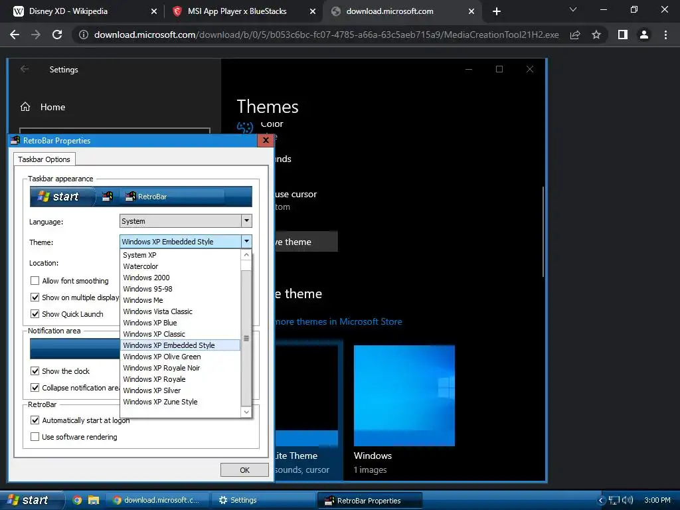The width and height of the screenshot is (680, 510).
Task: Choose System XP theme
Action: [180, 255]
